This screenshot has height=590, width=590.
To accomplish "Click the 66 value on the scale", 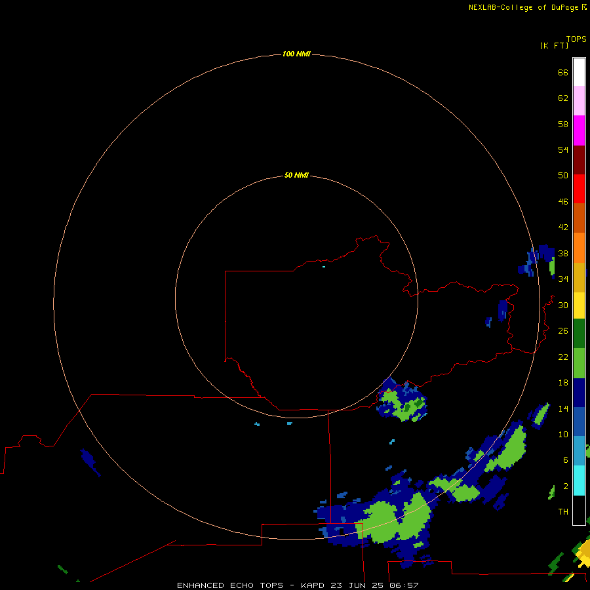I will [563, 72].
